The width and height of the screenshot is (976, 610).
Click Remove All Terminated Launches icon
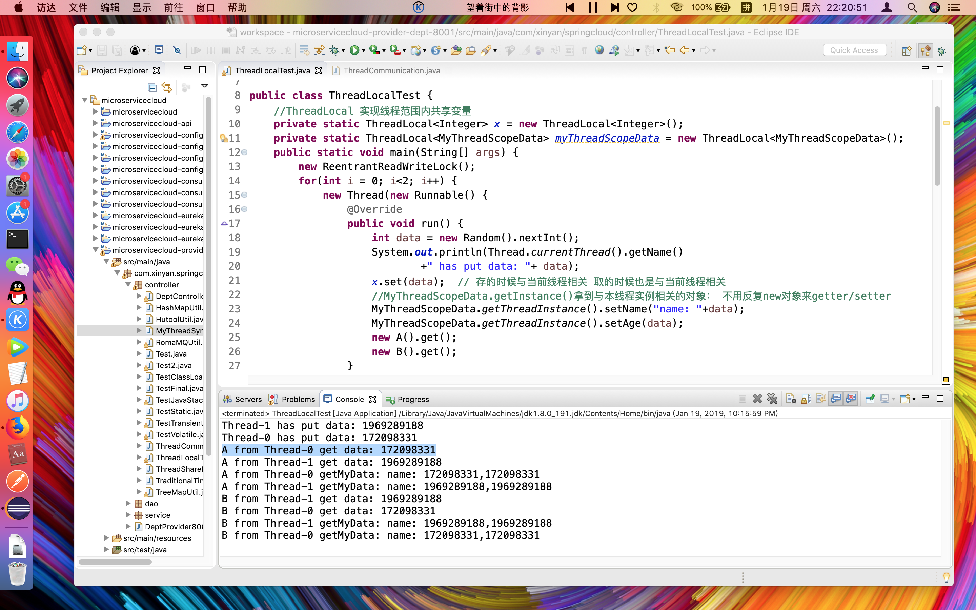(x=772, y=399)
